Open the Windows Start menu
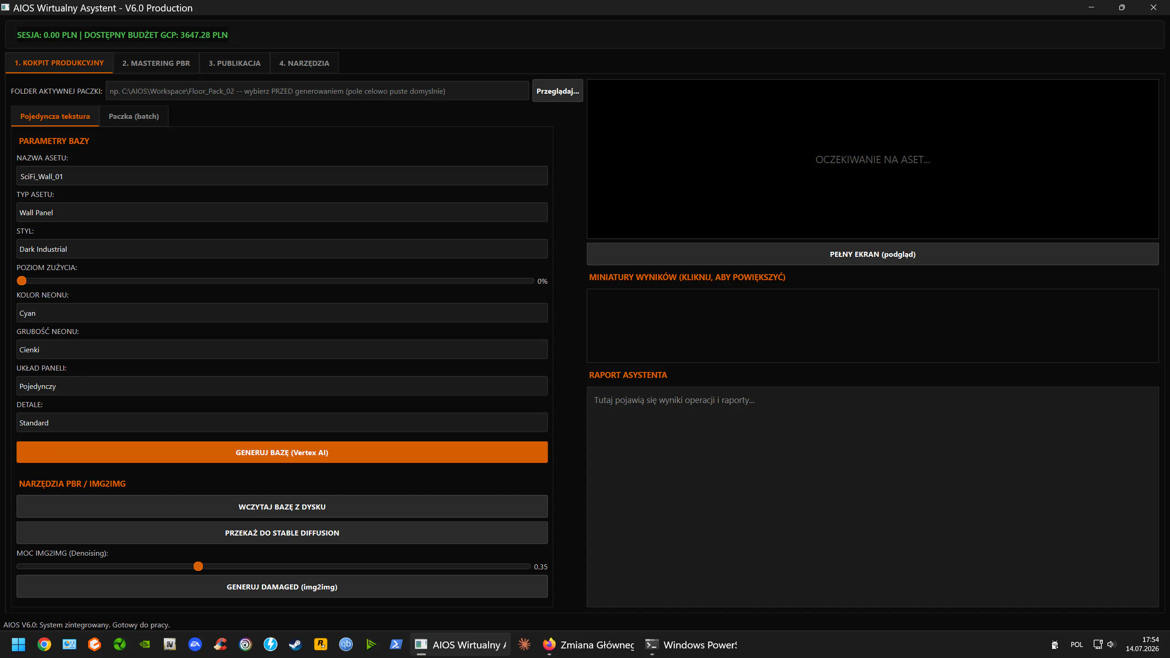 (19, 644)
